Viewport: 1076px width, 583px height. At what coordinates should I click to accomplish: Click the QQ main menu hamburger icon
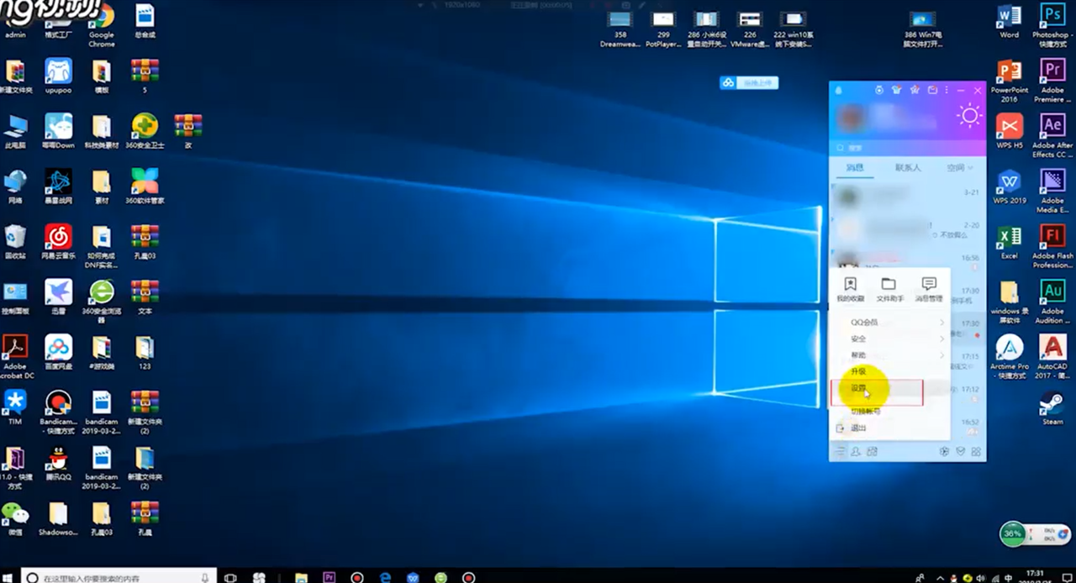pos(839,452)
